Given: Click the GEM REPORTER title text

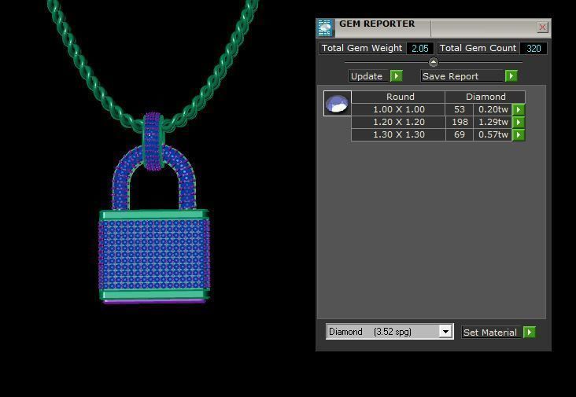Looking at the screenshot, I should click(377, 24).
